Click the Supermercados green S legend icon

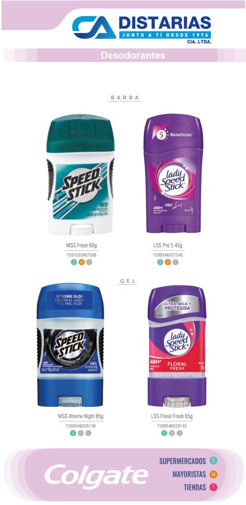[213, 461]
